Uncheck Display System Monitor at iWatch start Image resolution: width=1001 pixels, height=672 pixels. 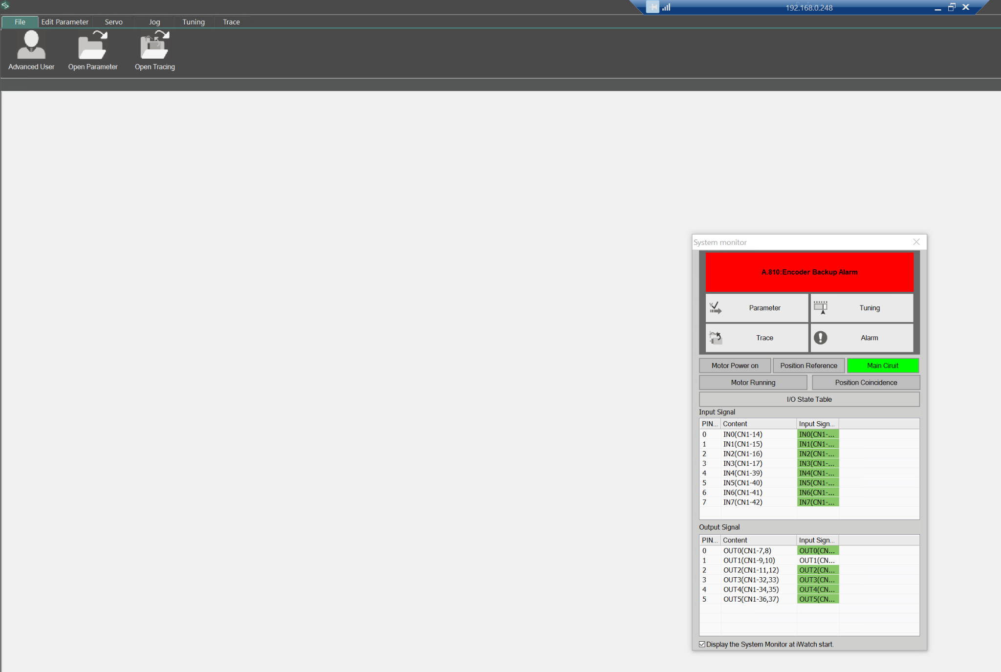(x=702, y=644)
